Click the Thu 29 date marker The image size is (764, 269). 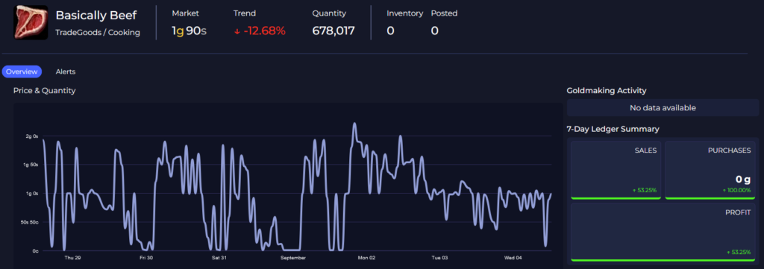click(x=72, y=258)
